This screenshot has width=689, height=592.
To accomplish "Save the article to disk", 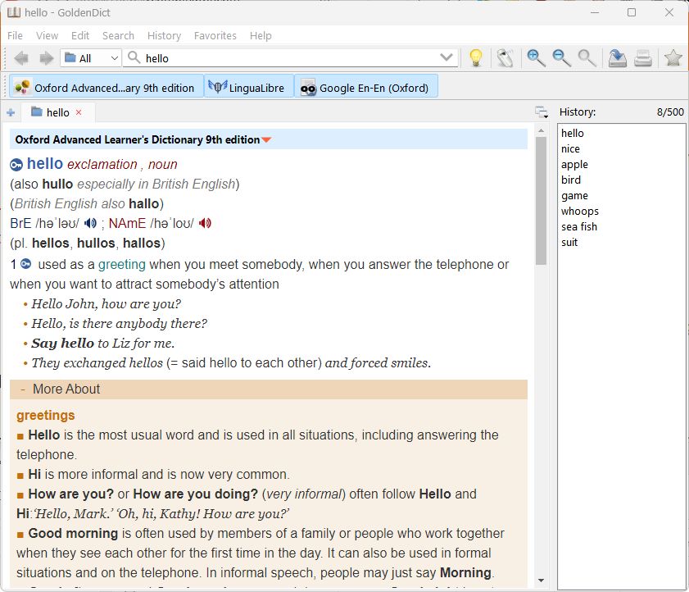I will click(x=618, y=58).
